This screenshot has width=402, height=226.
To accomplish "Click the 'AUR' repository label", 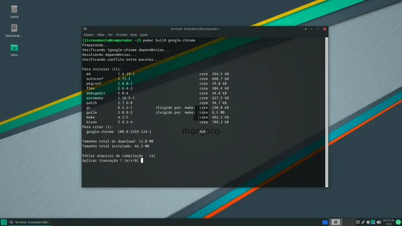I will [202, 132].
